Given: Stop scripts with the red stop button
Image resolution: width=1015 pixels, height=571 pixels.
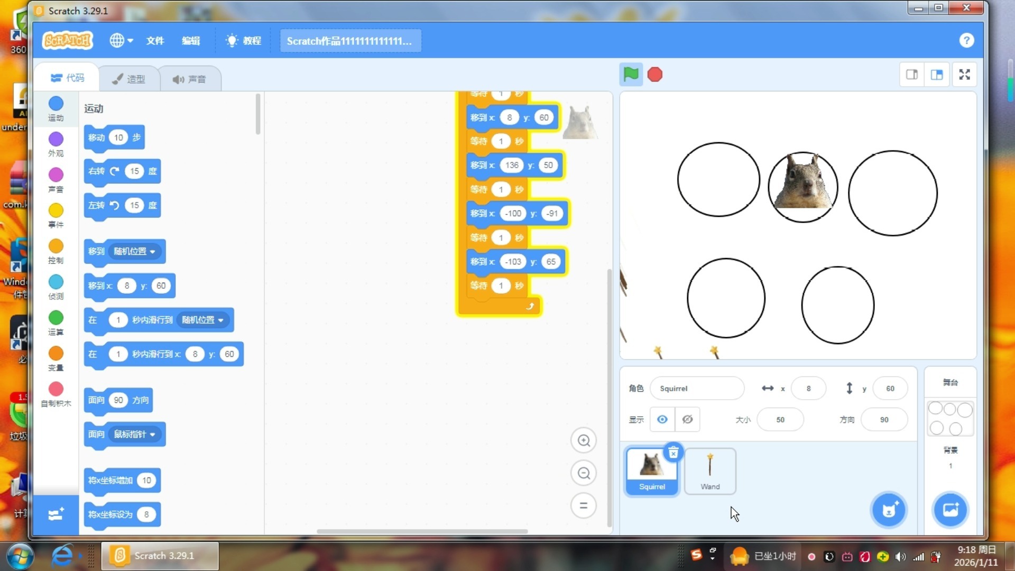Looking at the screenshot, I should tap(655, 75).
